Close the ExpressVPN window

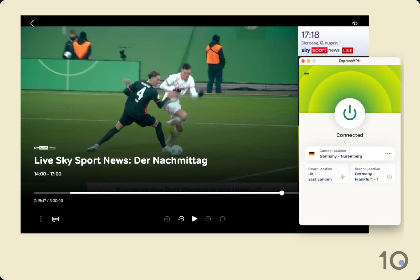point(303,61)
